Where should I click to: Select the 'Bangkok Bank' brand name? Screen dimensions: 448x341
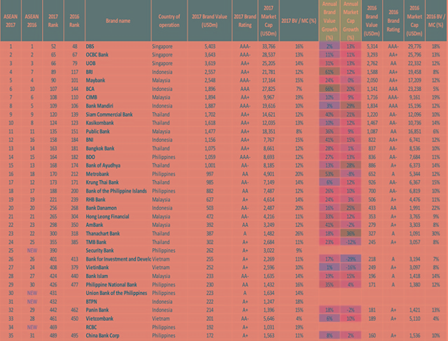pyautogui.click(x=100, y=148)
